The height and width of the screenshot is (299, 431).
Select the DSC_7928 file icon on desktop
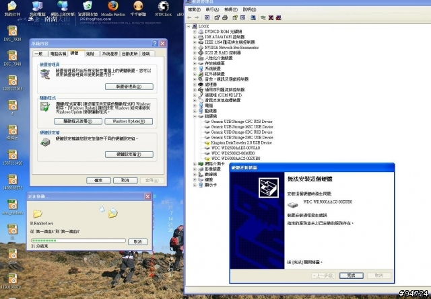coord(12,33)
